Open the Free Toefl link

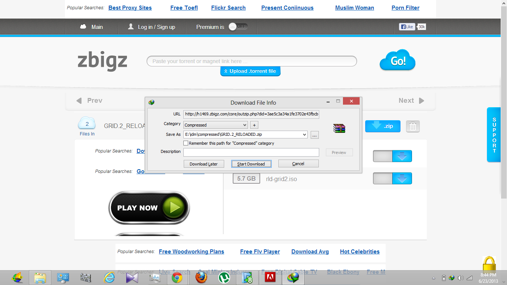coord(184,8)
